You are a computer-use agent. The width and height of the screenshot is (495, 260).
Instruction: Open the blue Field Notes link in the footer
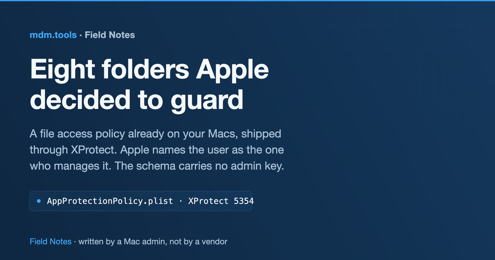click(50, 241)
